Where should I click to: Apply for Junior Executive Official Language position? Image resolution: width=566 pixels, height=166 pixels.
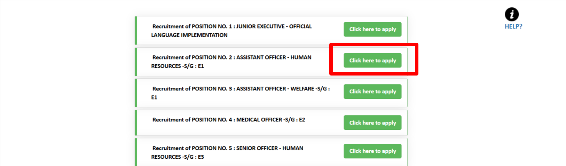[372, 29]
